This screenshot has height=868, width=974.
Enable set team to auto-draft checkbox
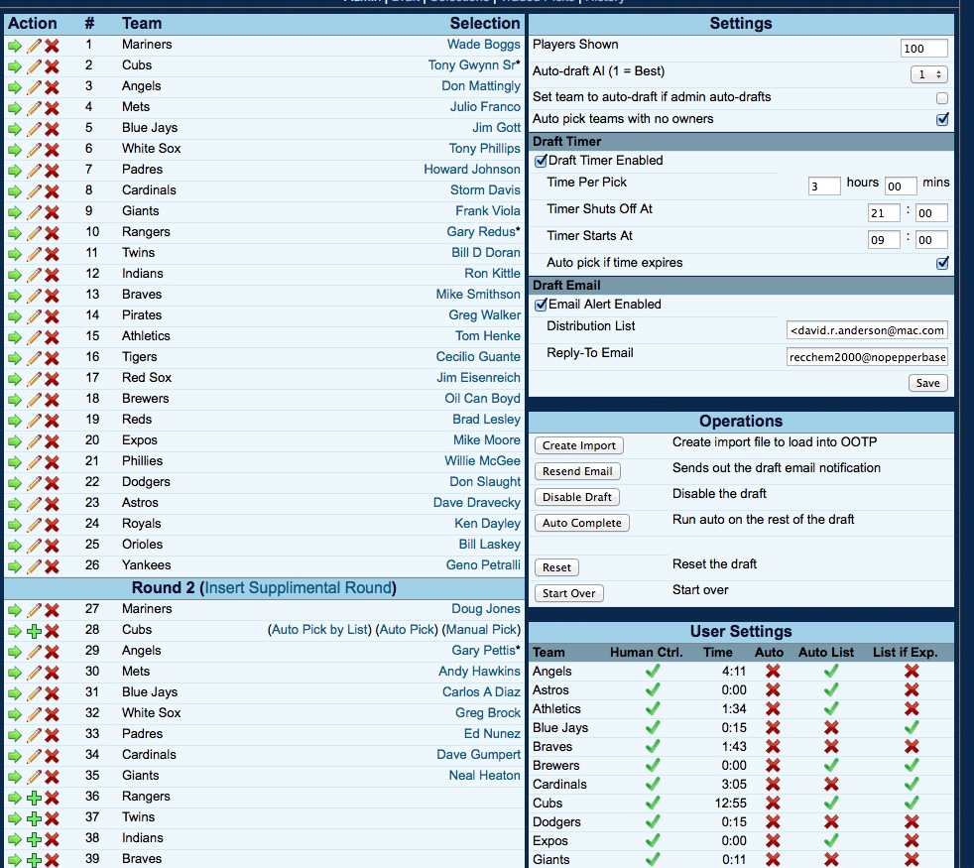click(x=941, y=98)
